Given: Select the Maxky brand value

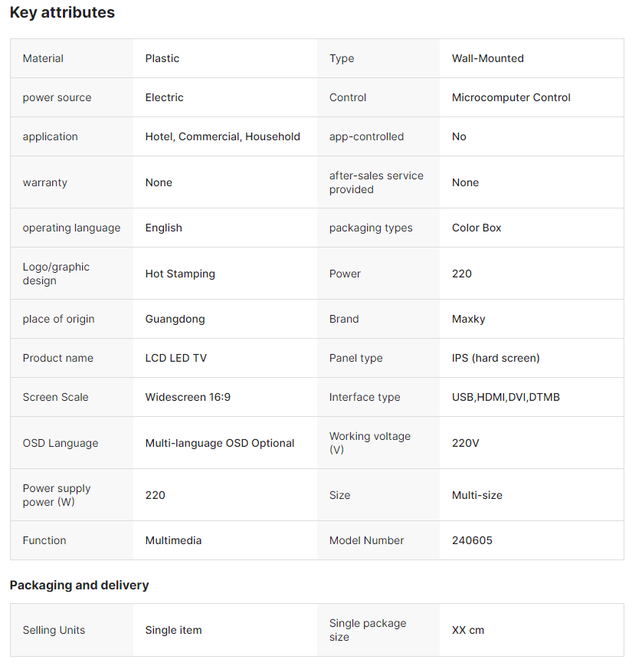Looking at the screenshot, I should [x=468, y=319].
